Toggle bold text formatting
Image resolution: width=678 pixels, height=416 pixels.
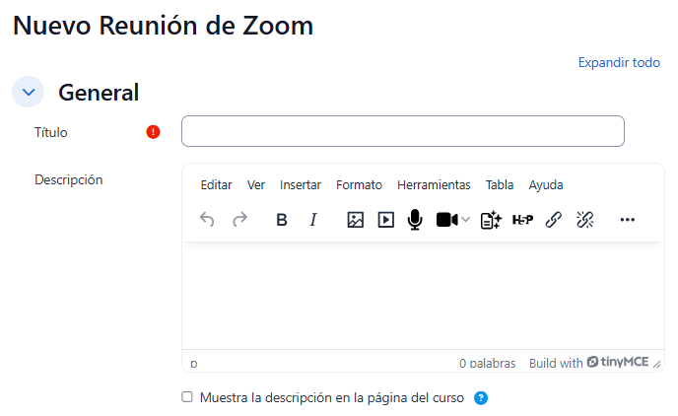click(x=282, y=220)
